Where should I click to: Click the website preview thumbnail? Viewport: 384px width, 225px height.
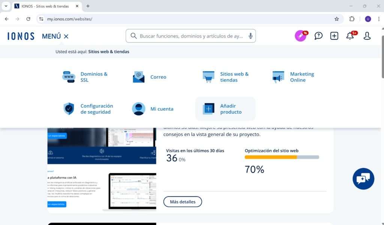[x=102, y=169]
